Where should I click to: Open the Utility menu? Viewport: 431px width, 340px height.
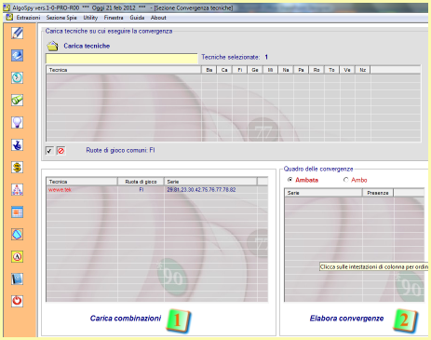pyautogui.click(x=90, y=18)
